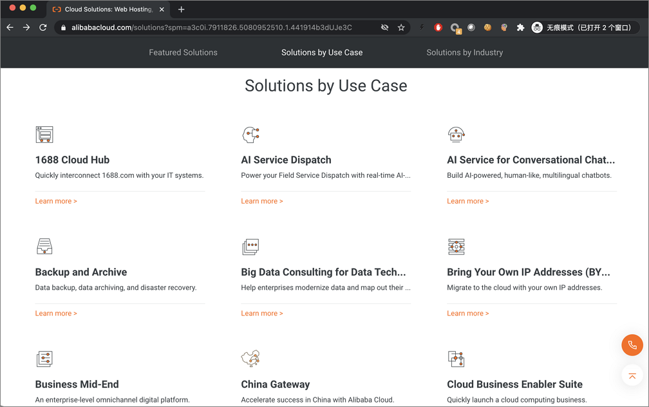Click the 1688 Cloud Hub icon

tap(44, 135)
